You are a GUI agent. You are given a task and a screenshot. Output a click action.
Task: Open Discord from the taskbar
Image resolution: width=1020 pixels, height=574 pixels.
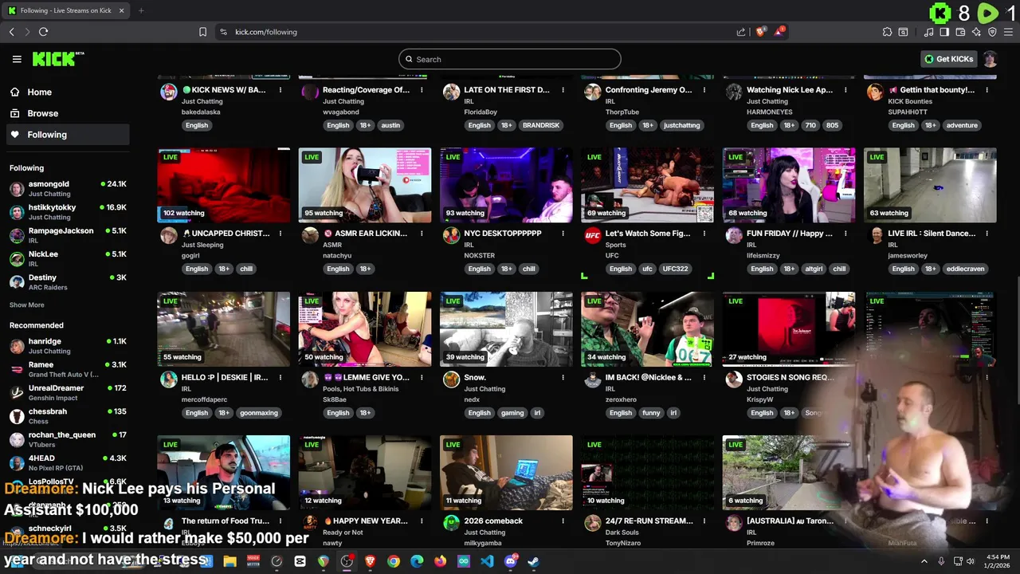(510, 561)
